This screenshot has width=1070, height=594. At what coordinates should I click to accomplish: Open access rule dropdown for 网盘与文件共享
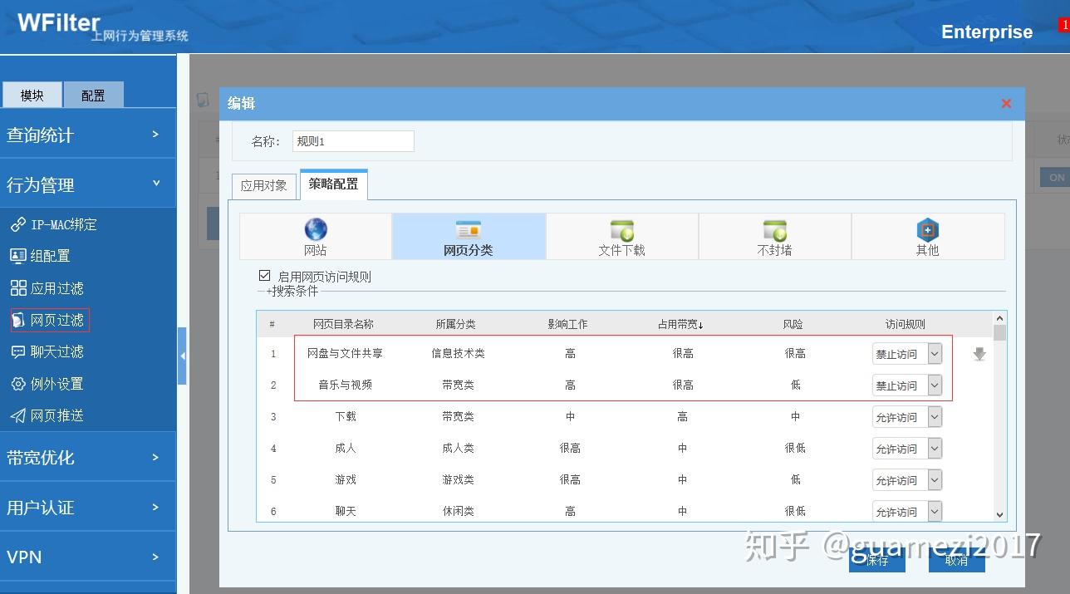pos(907,354)
